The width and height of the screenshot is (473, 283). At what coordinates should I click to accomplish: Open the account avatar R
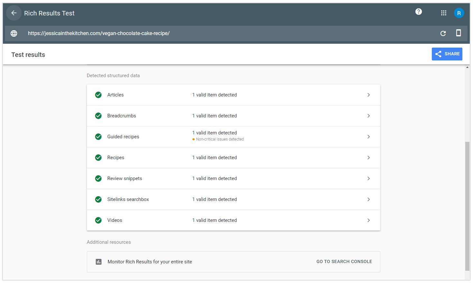(x=459, y=13)
